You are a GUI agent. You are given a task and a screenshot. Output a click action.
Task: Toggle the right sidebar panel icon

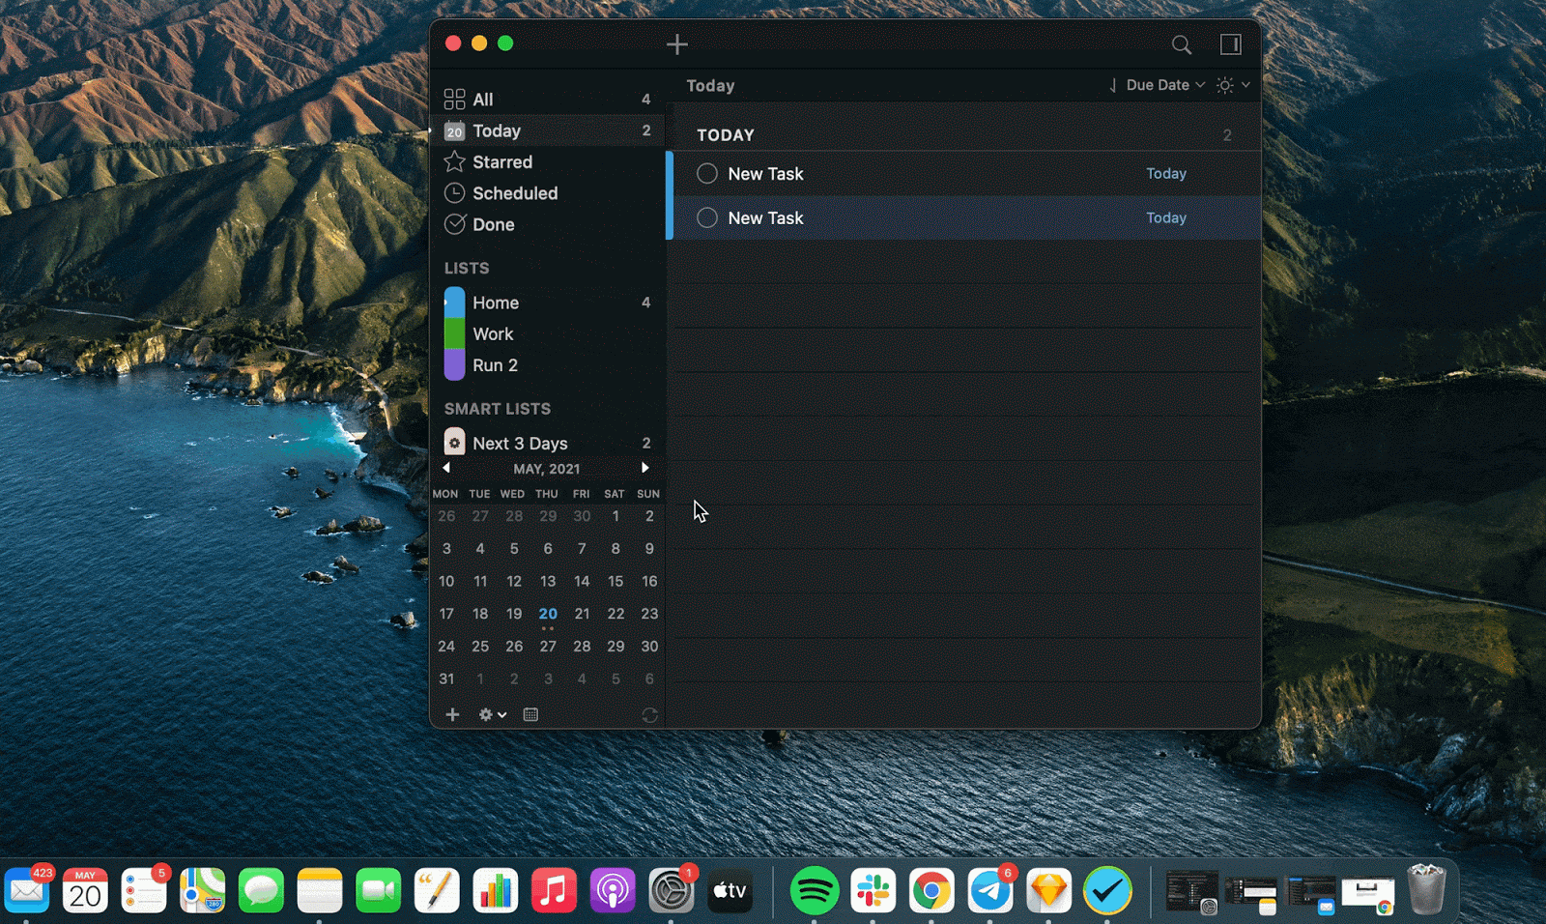(1230, 44)
